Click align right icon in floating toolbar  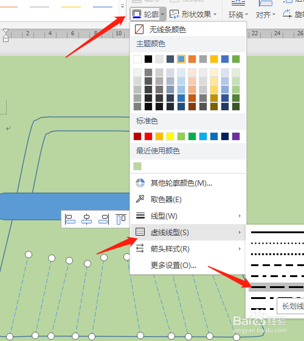click(x=103, y=219)
